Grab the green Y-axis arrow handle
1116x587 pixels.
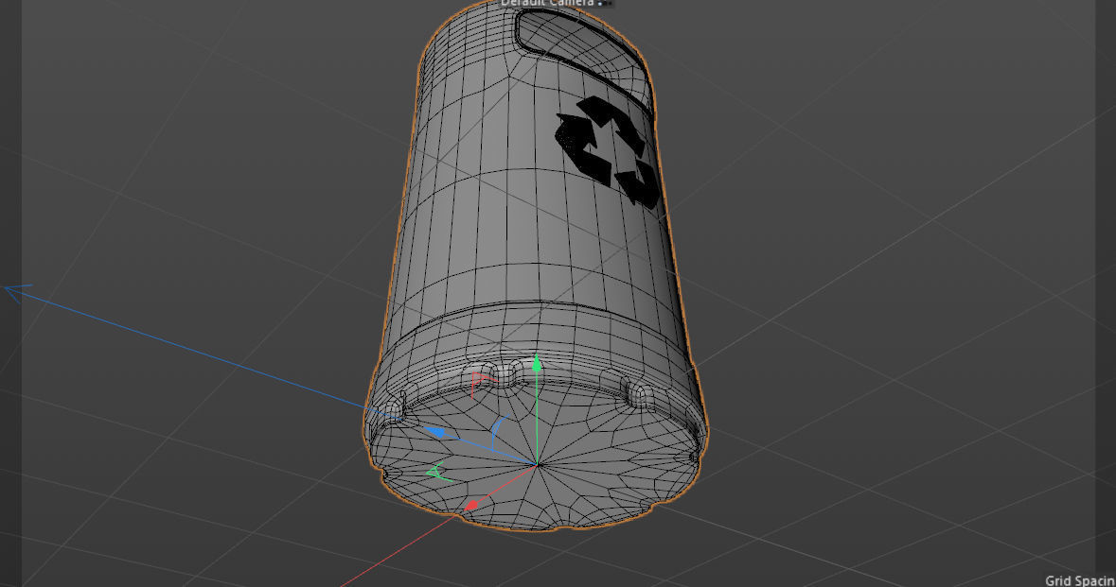tap(537, 365)
